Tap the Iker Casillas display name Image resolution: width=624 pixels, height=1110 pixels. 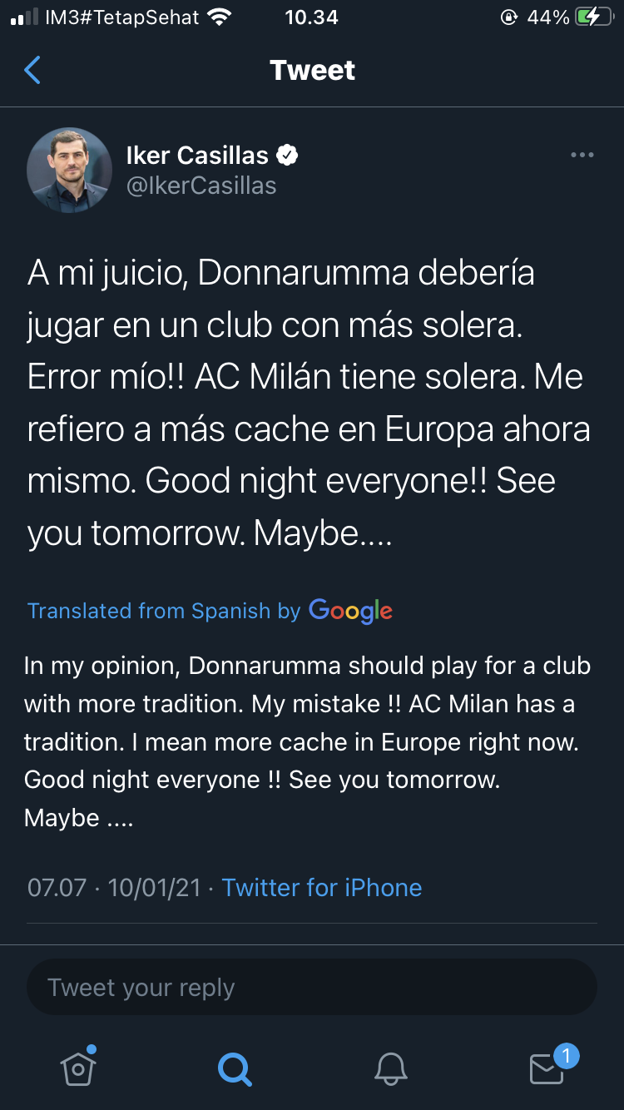coord(197,155)
